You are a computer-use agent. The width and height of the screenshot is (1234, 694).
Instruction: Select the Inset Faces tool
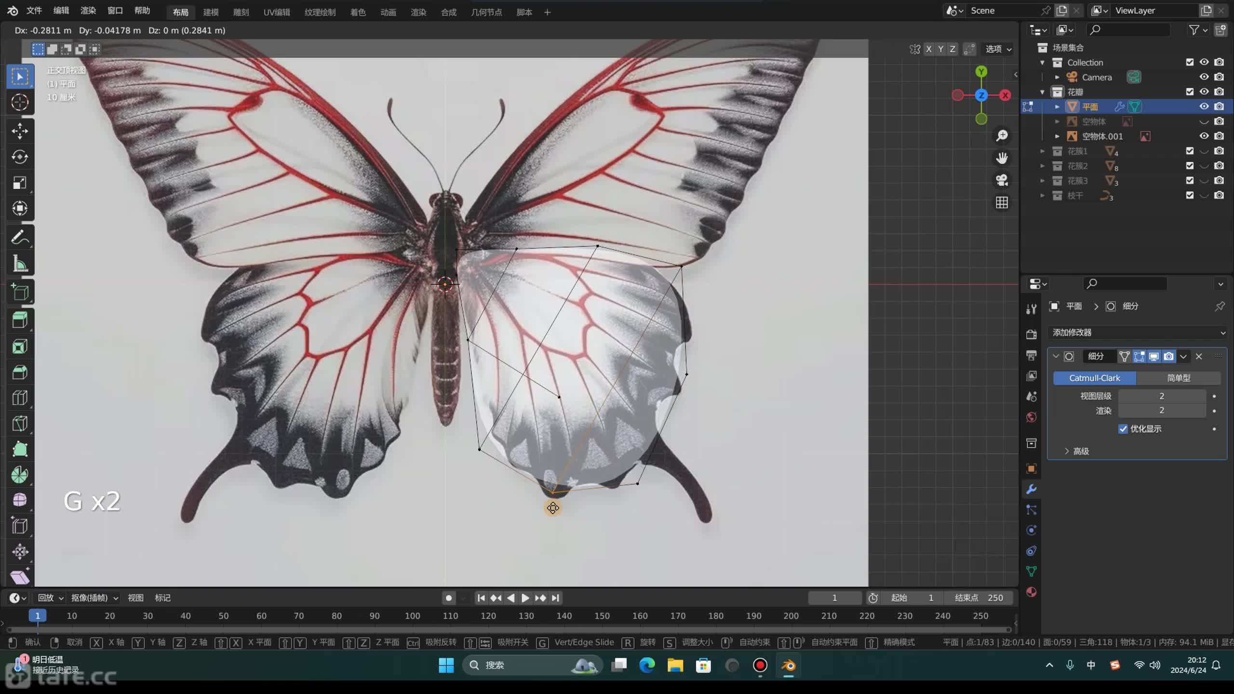point(20,346)
